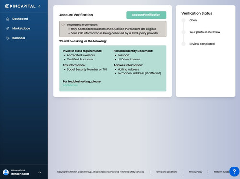Click the Marketplace rocket icon
This screenshot has width=240, height=179.
coord(8,28)
